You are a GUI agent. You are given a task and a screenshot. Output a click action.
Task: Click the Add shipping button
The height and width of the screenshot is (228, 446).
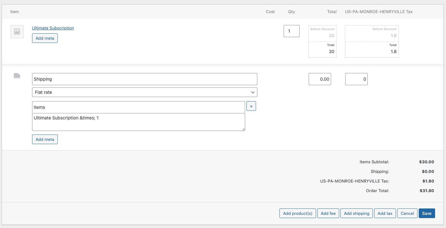[356, 213]
